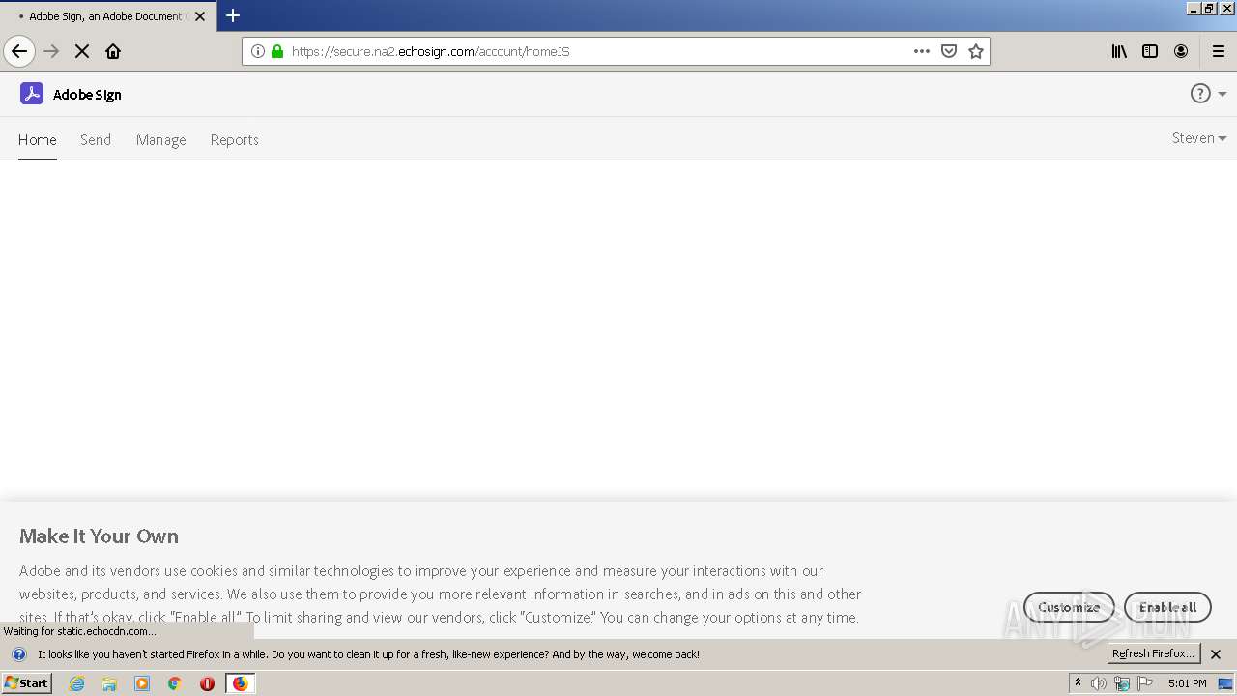The width and height of the screenshot is (1237, 696).
Task: Open Firefox hamburger menu
Action: (1219, 51)
